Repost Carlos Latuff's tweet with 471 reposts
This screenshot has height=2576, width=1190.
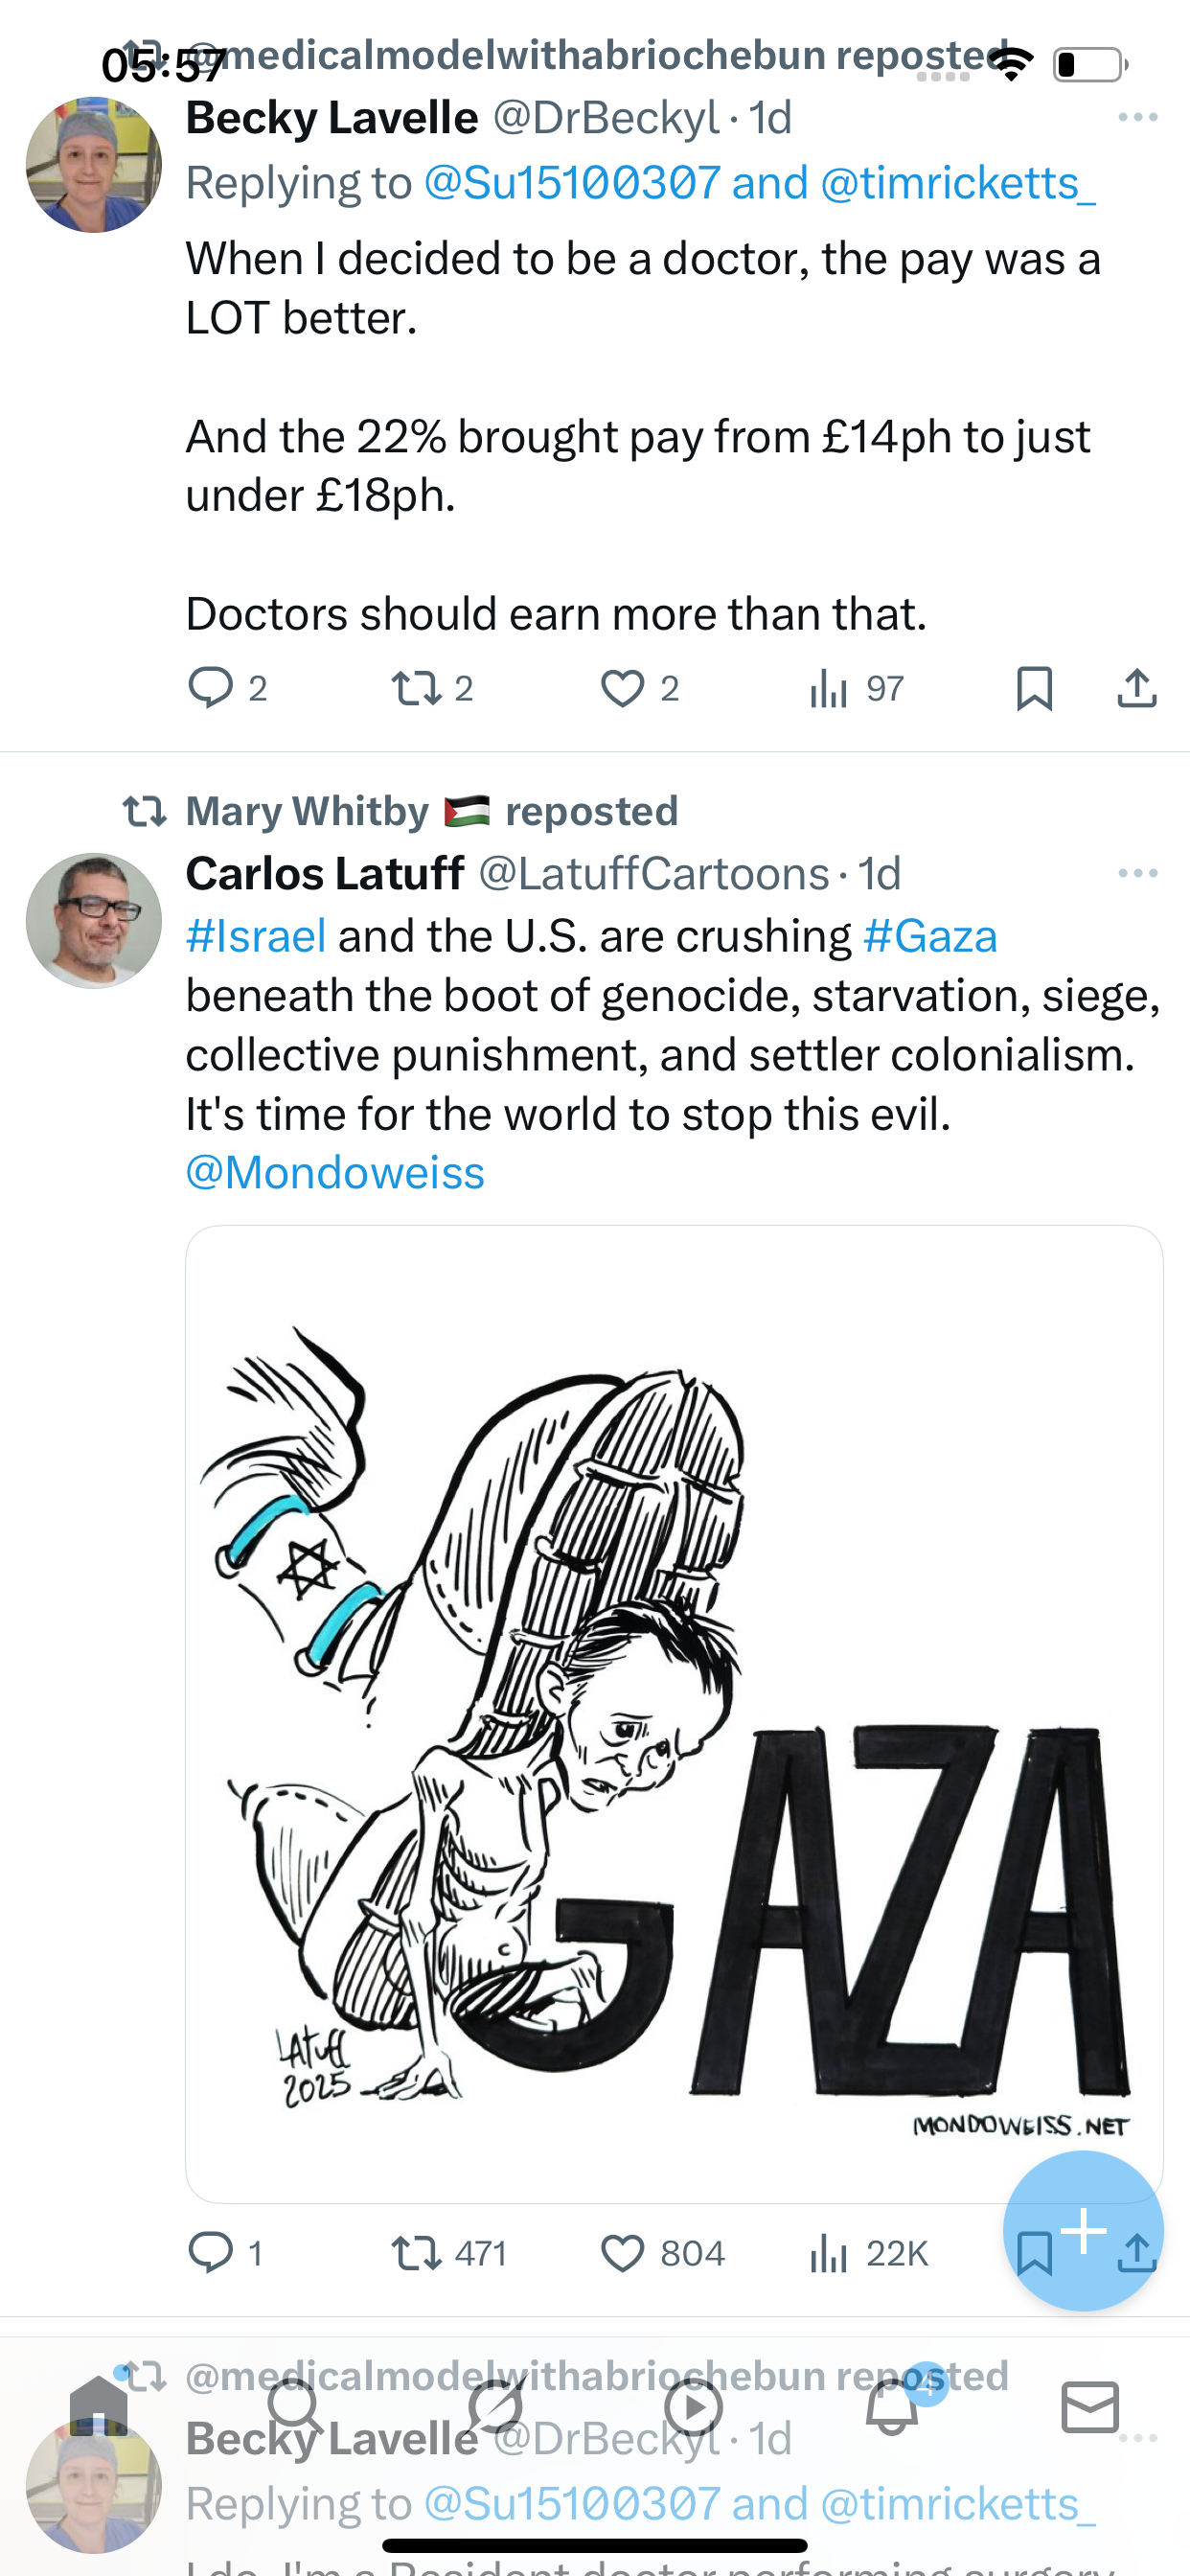pos(449,2254)
